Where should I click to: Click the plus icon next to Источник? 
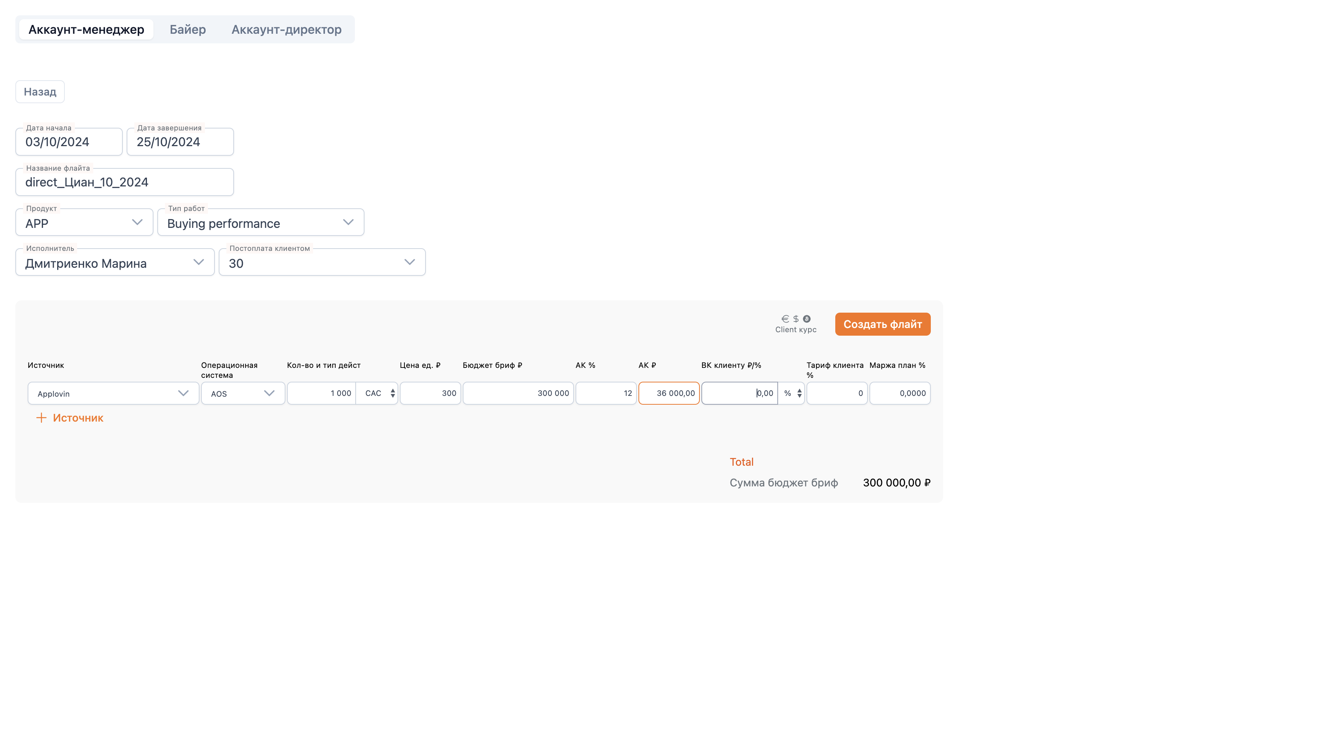(x=41, y=417)
